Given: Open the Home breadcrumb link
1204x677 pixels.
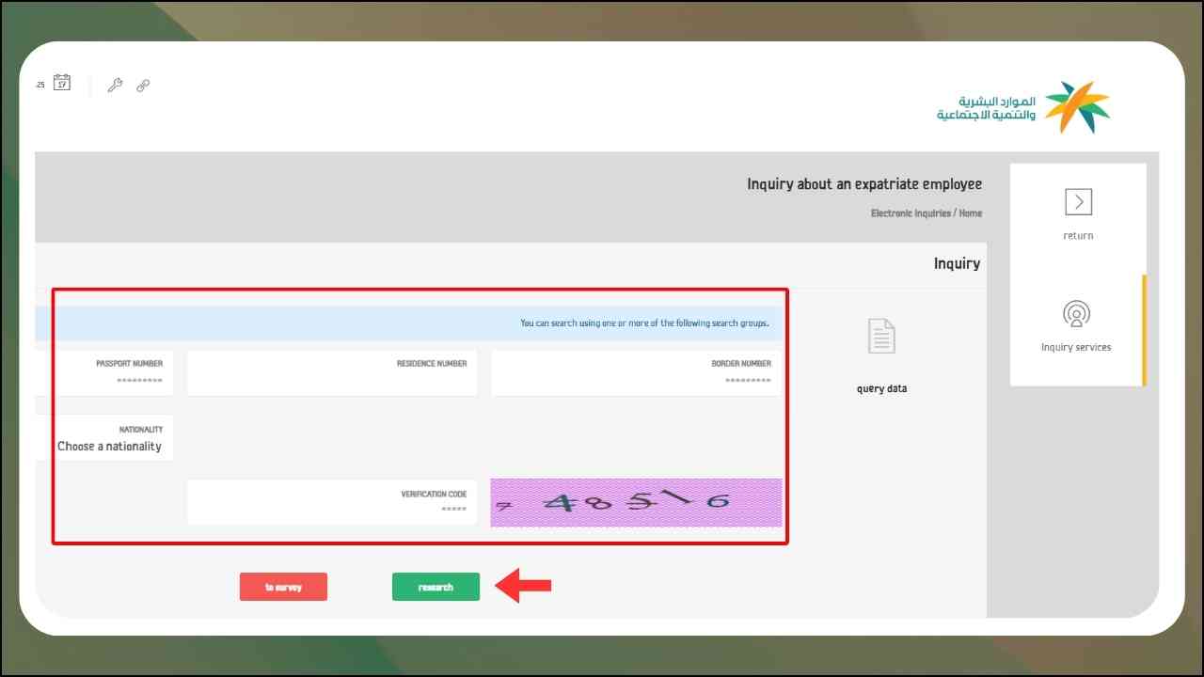Looking at the screenshot, I should 972,213.
